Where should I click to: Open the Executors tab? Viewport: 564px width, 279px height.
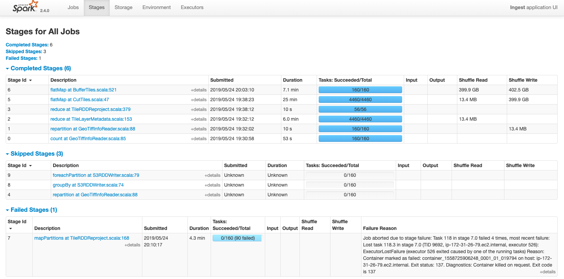(192, 7)
